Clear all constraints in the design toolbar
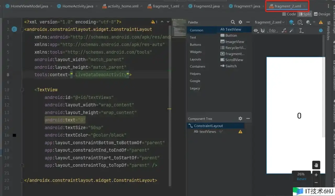Image resolution: width=335 pixels, height=196 pixels. click(284, 31)
